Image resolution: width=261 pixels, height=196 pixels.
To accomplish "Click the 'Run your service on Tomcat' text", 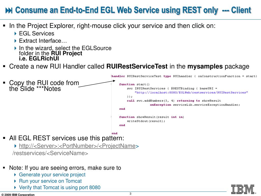I will pos(50,181).
